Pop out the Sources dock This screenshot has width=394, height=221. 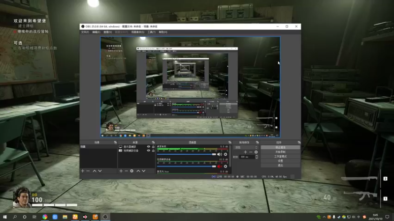pyautogui.click(x=153, y=142)
